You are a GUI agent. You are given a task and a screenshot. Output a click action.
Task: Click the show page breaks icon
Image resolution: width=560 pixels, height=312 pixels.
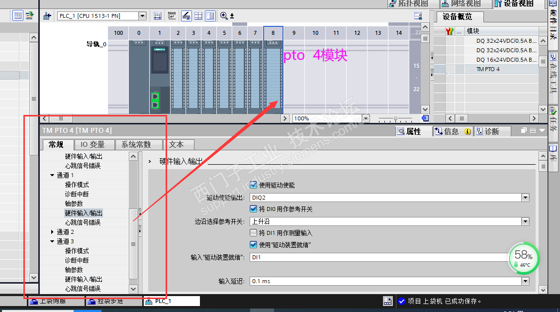(198, 16)
